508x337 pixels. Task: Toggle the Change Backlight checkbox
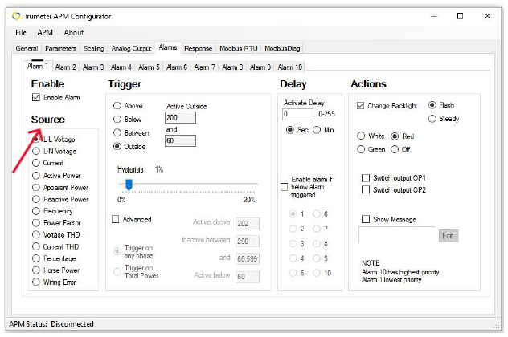(360, 106)
